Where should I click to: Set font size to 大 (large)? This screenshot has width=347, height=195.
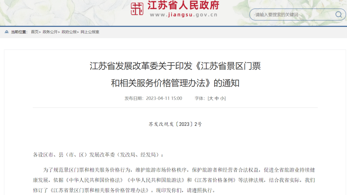point(211,98)
